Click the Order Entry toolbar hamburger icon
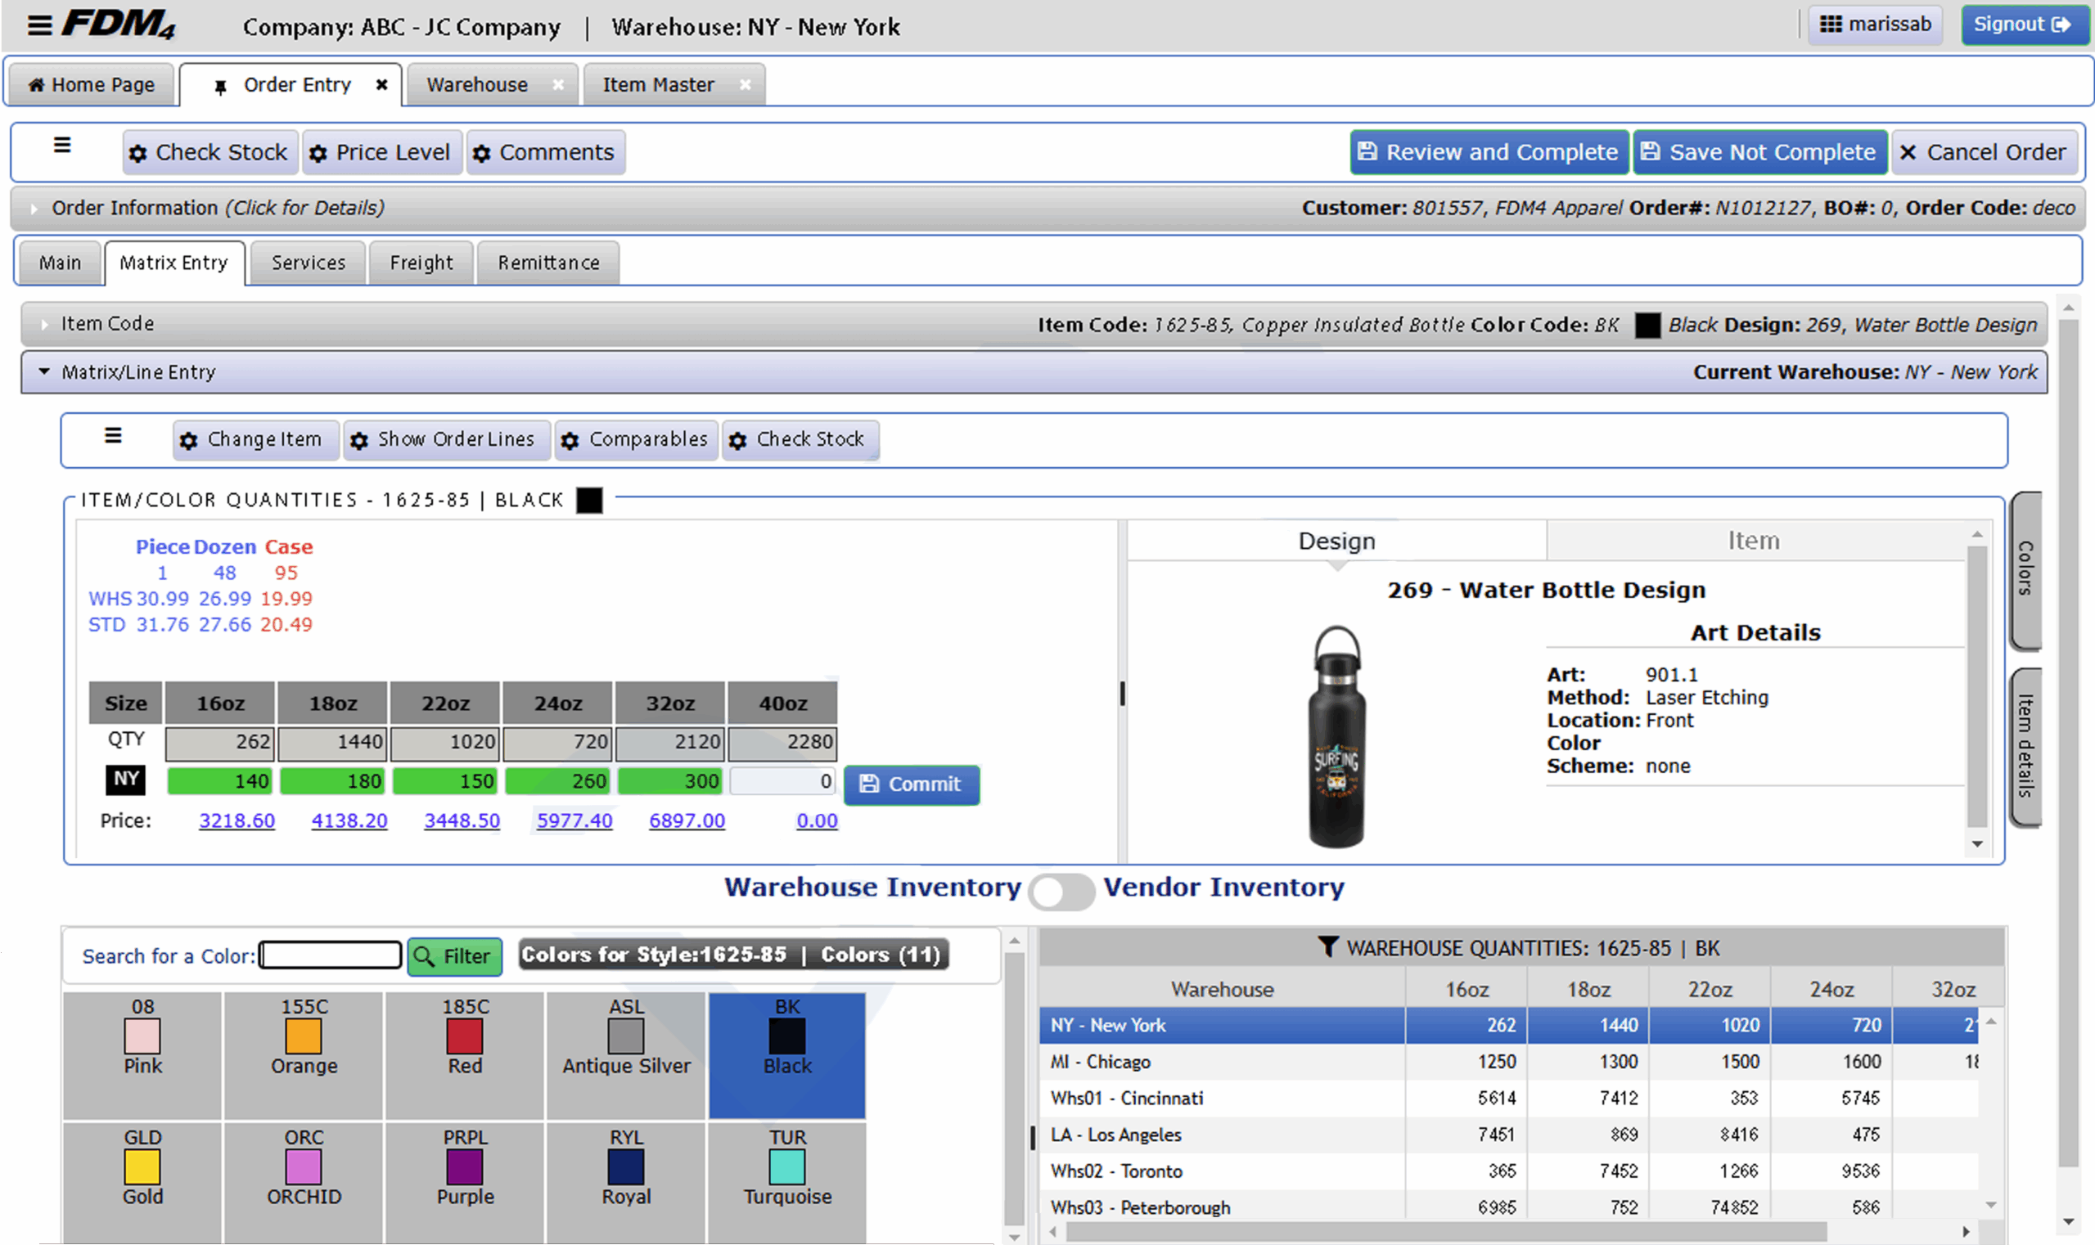Image resolution: width=2095 pixels, height=1245 pixels. [62, 145]
